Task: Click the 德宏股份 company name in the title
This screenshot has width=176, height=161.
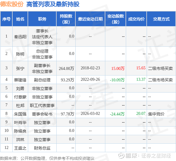Action: click(x=12, y=4)
